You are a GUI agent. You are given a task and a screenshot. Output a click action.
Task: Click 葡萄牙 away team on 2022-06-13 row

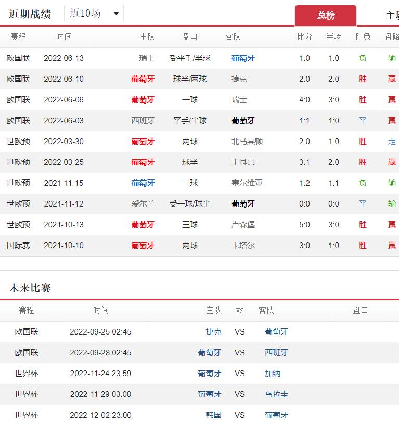[x=243, y=58]
